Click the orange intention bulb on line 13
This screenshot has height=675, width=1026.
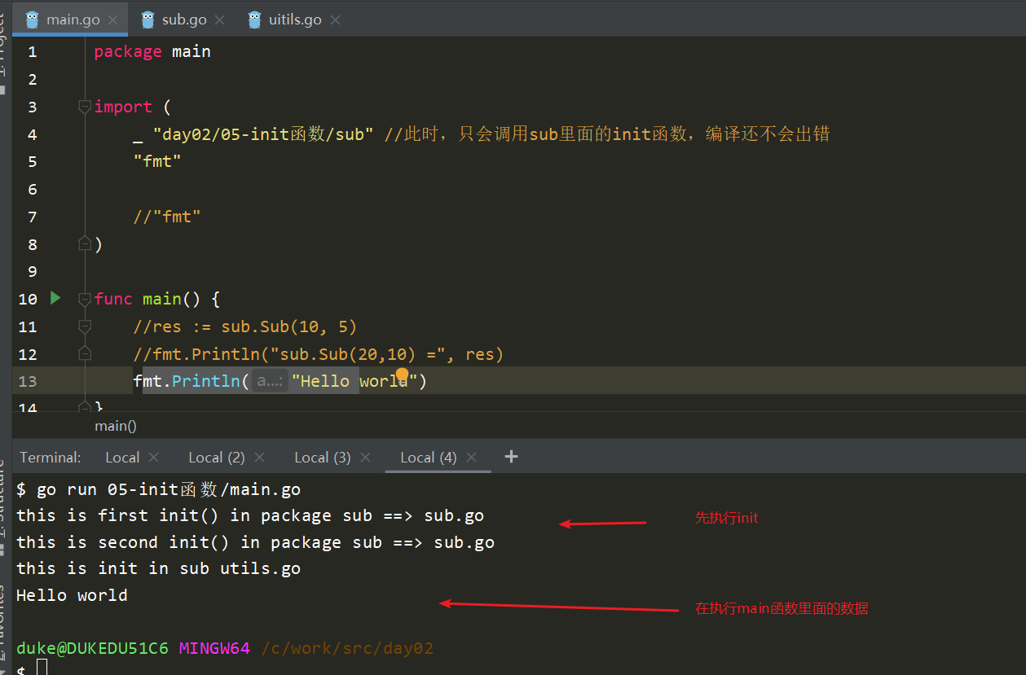[x=402, y=375]
